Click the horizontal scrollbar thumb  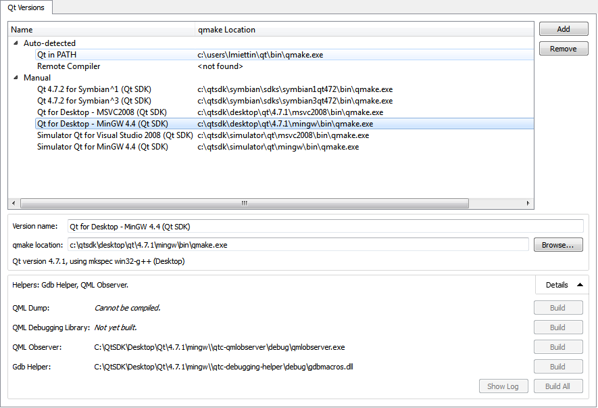(245, 203)
